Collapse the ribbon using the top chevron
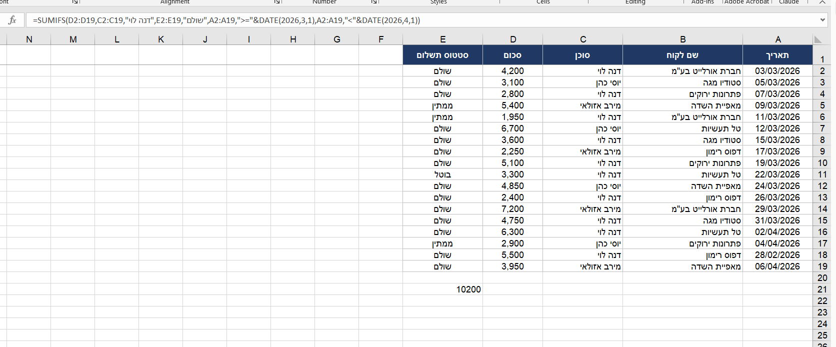 [822, 2]
